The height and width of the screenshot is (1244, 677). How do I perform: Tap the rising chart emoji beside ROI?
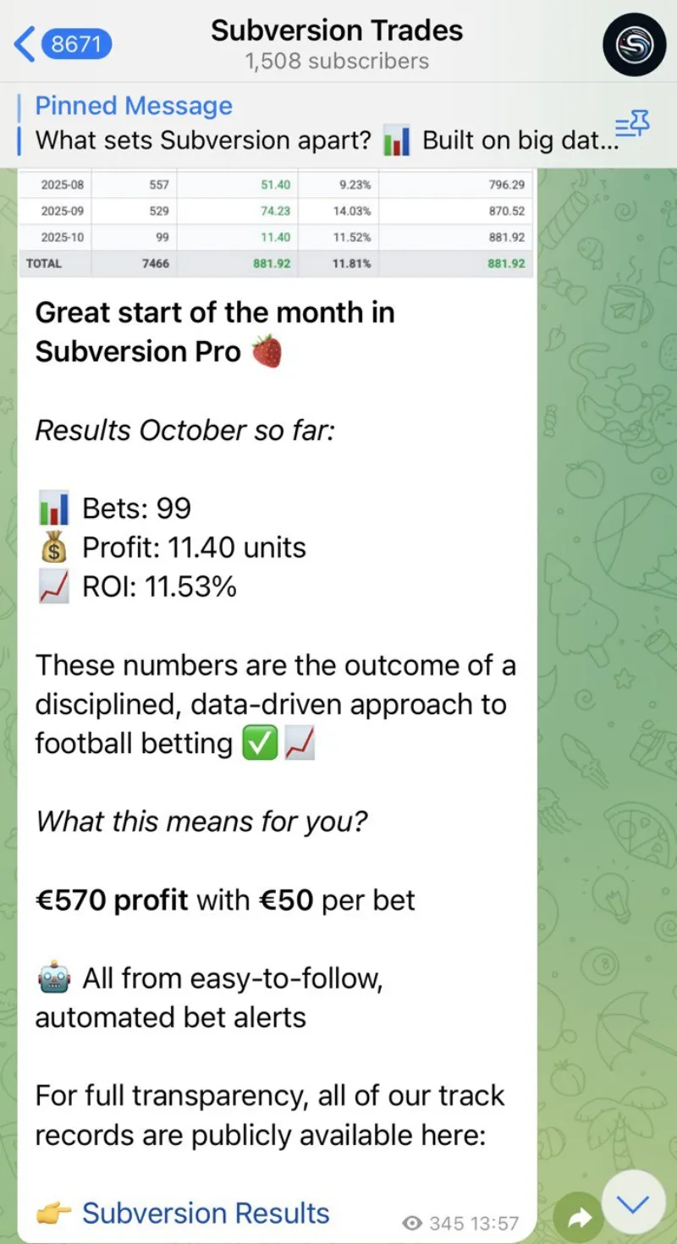click(x=52, y=586)
